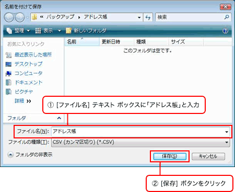
Task: Click the デスクトップ monitor icon
Action: [x=8, y=65]
